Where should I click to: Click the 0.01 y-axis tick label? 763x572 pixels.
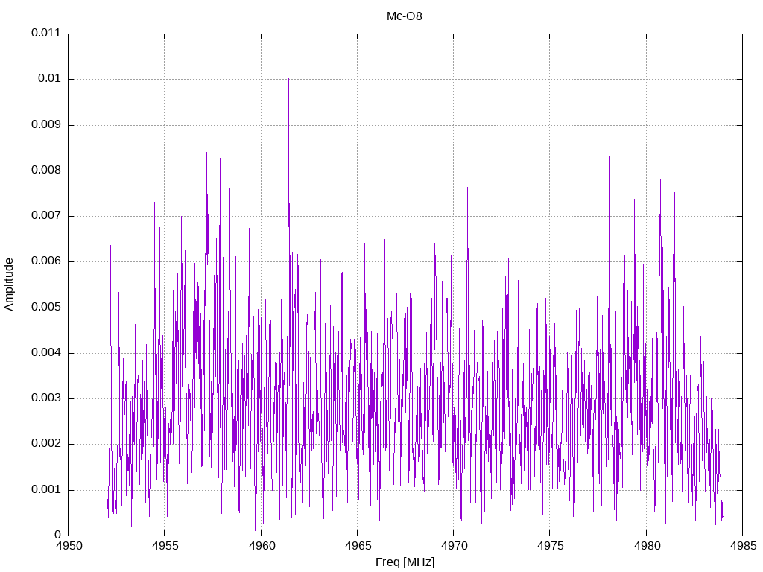click(48, 79)
